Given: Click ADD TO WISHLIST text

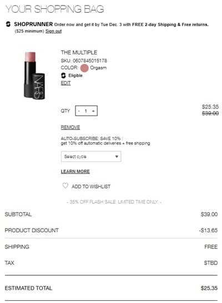Looking at the screenshot, I should coord(91,186).
